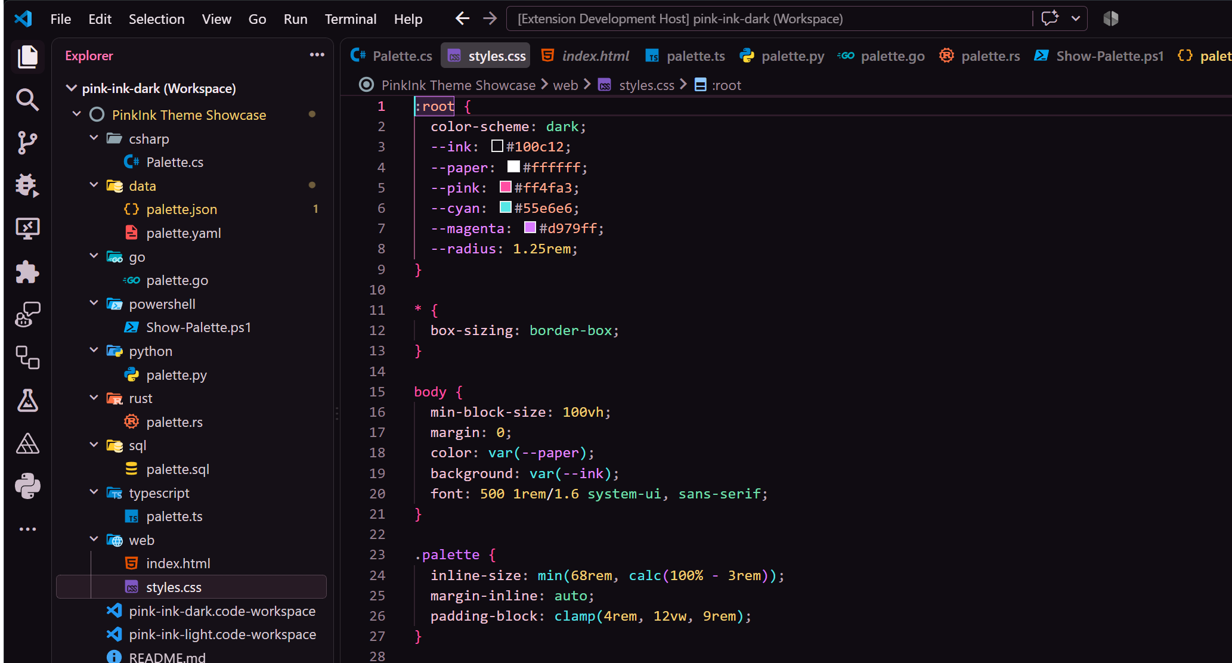
Task: Open palette.json in the Explorer tree
Action: click(191, 209)
